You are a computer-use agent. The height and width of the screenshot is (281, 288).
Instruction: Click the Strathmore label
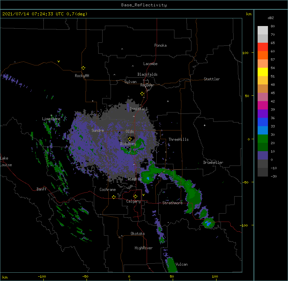172,203
